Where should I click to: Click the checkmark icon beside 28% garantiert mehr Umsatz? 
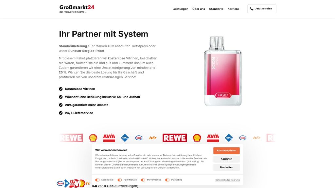pos(61,105)
